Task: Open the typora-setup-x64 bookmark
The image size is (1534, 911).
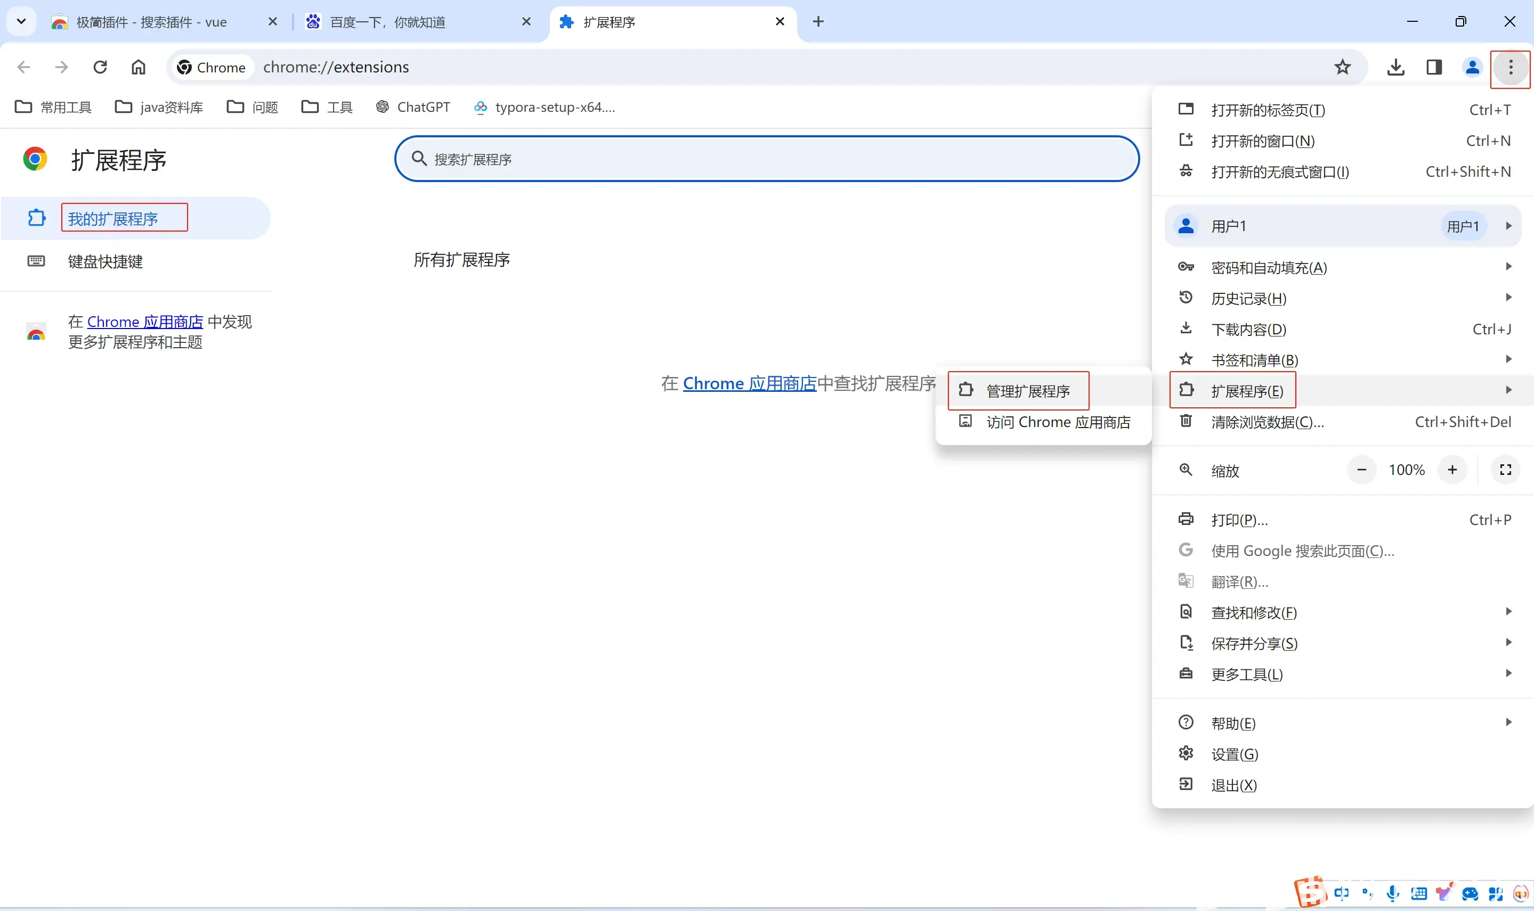Action: pos(545,107)
